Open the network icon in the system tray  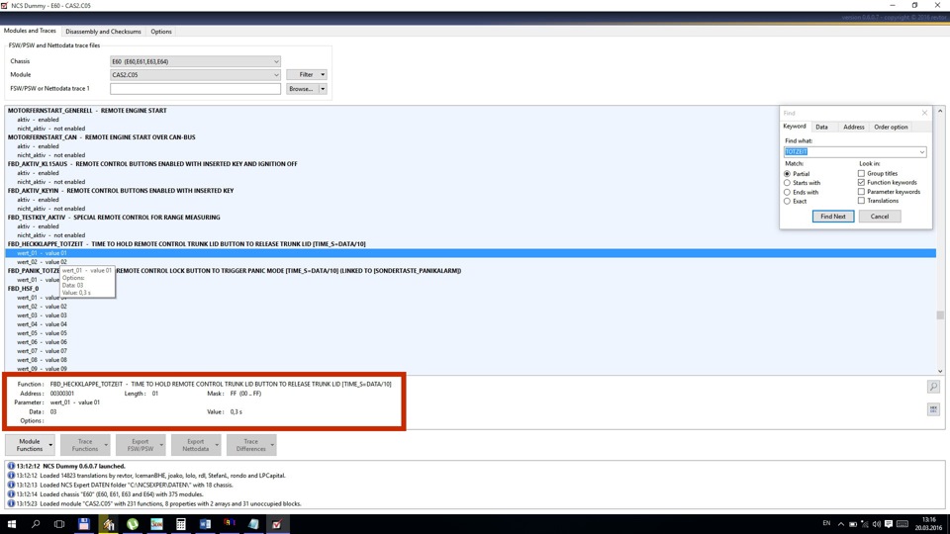(x=865, y=524)
